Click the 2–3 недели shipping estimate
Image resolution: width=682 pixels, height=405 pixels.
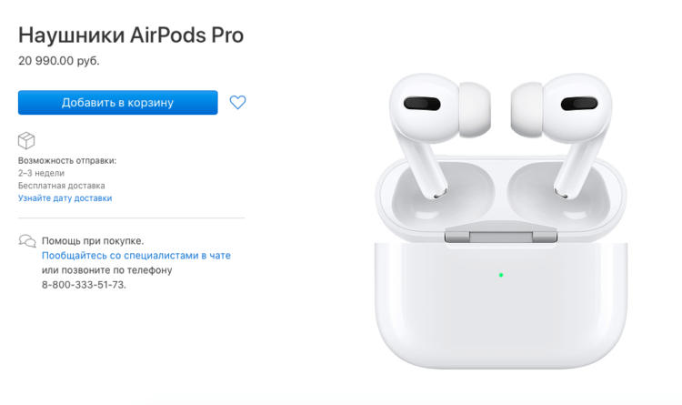(x=41, y=173)
